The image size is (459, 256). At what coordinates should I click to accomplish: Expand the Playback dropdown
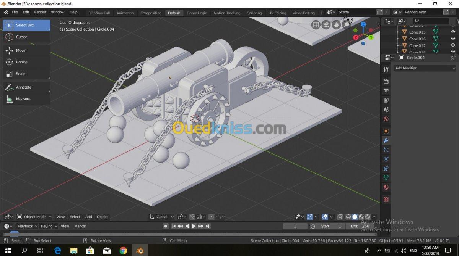(x=27, y=226)
